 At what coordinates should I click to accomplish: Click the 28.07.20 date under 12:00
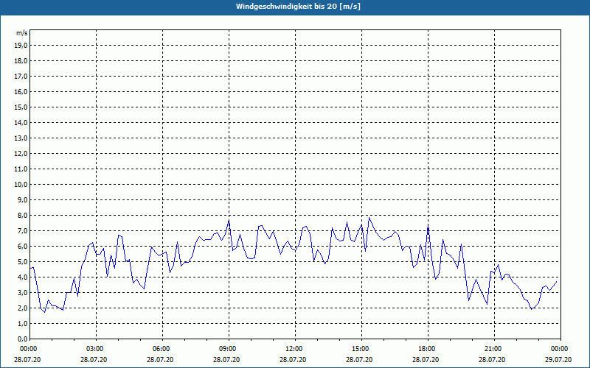click(x=293, y=359)
